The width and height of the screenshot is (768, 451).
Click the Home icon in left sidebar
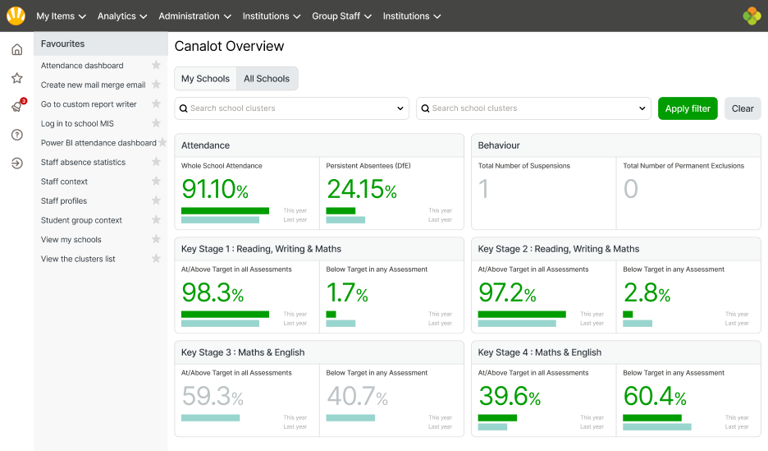click(x=16, y=50)
